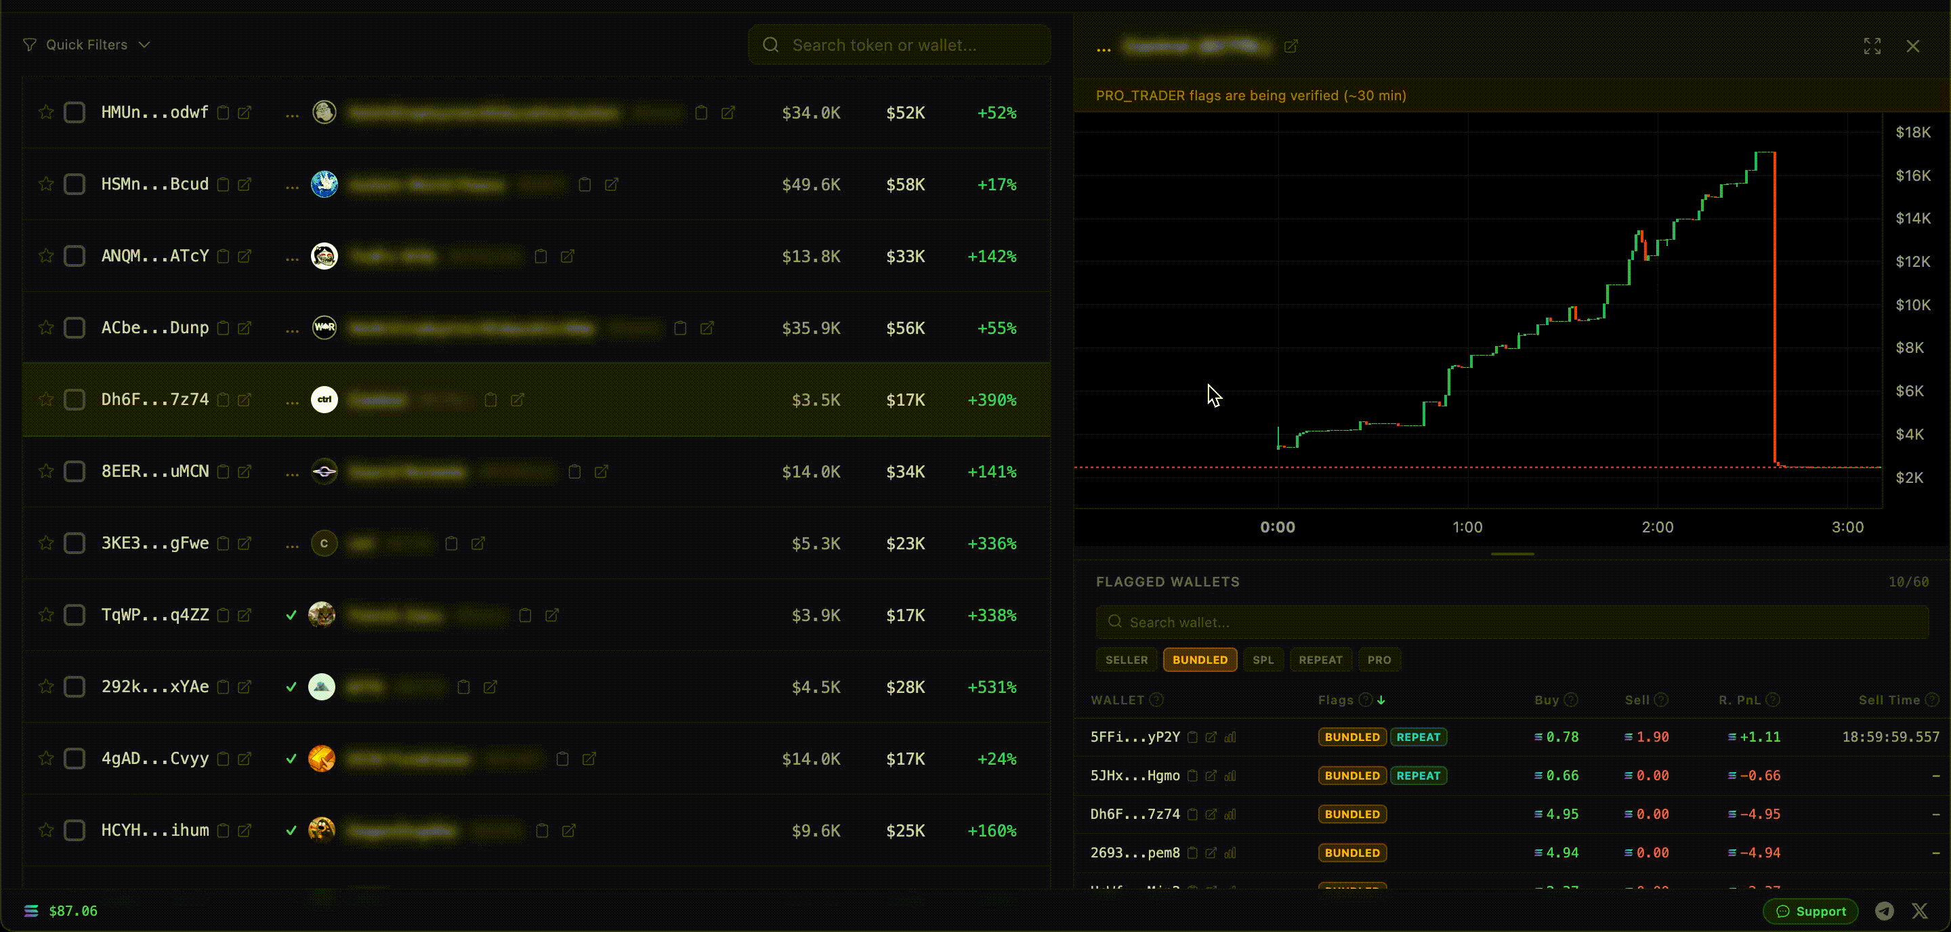The image size is (1951, 932).
Task: Click chart stats icon for 5FFi...yP2Y wallet
Action: click(1230, 738)
